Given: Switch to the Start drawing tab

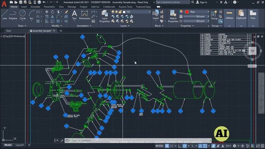Looking at the screenshot, I should point(9,31).
